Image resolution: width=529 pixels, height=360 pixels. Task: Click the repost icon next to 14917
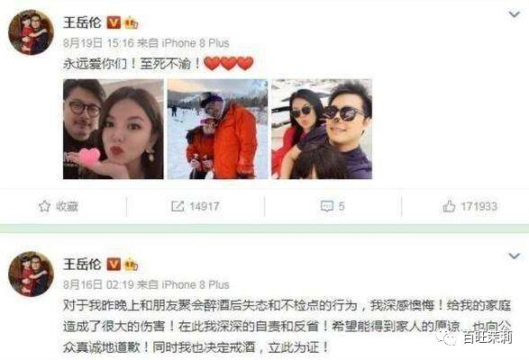[178, 206]
